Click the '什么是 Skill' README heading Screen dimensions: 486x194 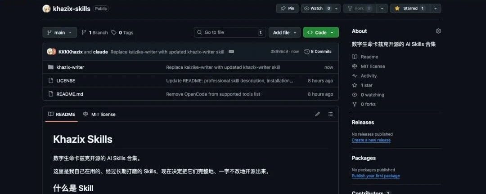[73, 188]
